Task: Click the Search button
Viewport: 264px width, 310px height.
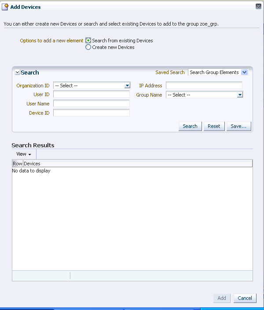Action: point(190,126)
